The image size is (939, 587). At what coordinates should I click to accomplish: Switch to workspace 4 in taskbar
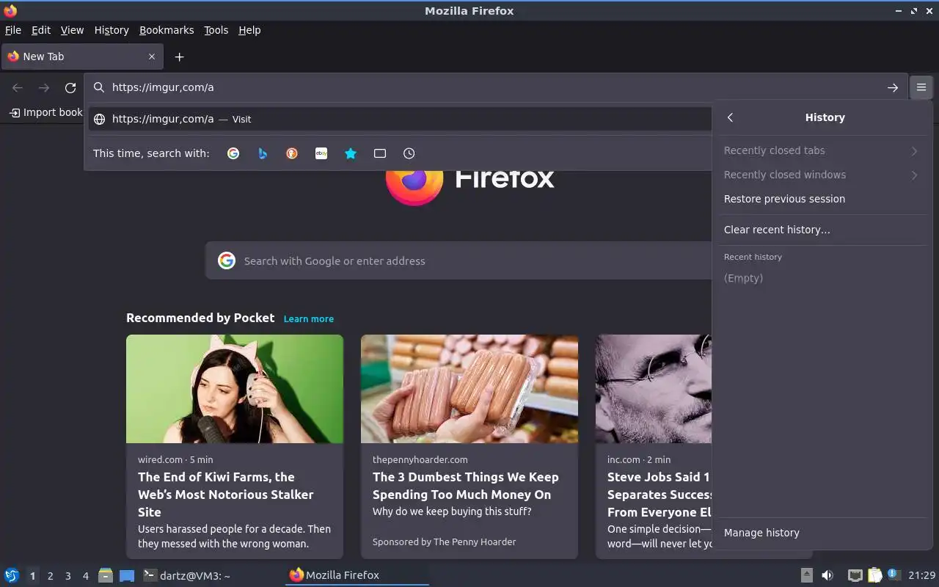pos(85,576)
